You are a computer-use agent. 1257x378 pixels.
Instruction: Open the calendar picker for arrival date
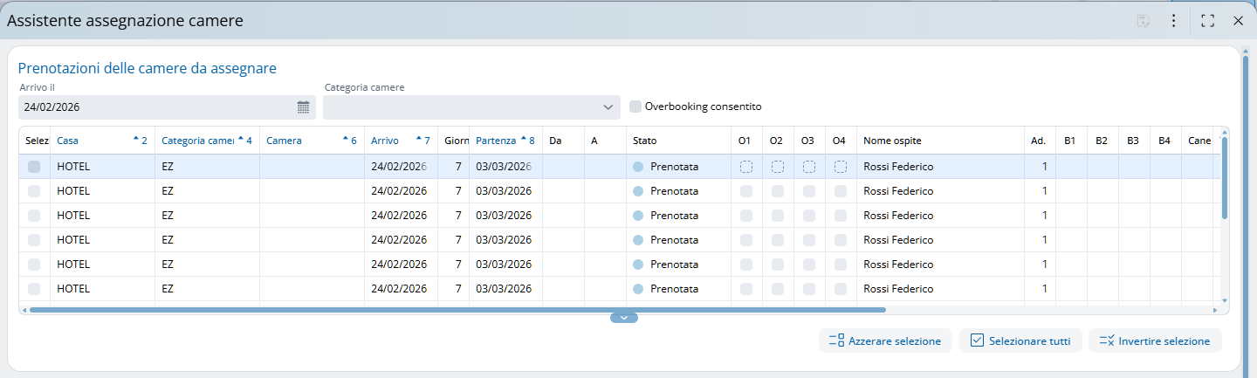coord(303,107)
